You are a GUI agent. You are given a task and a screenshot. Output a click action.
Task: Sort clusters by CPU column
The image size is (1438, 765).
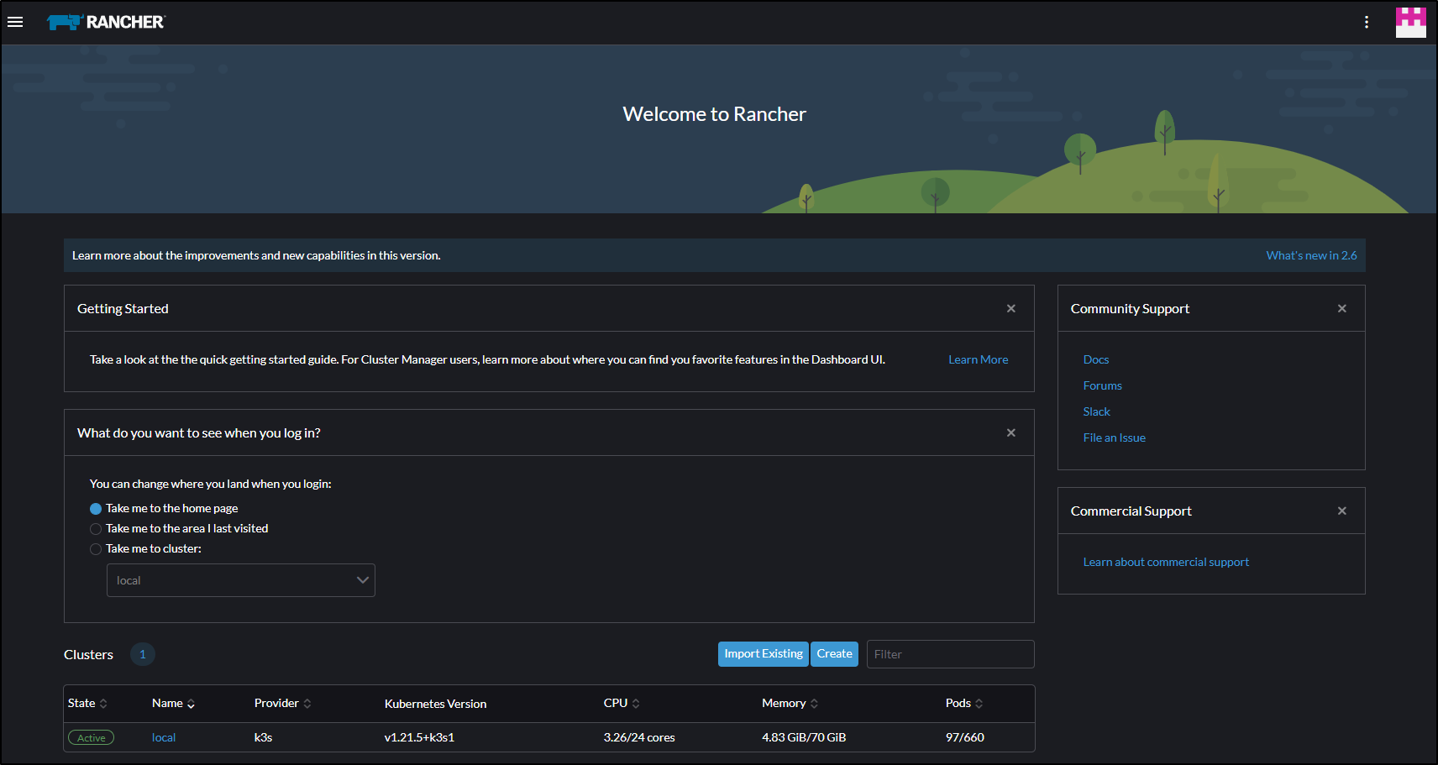click(622, 704)
